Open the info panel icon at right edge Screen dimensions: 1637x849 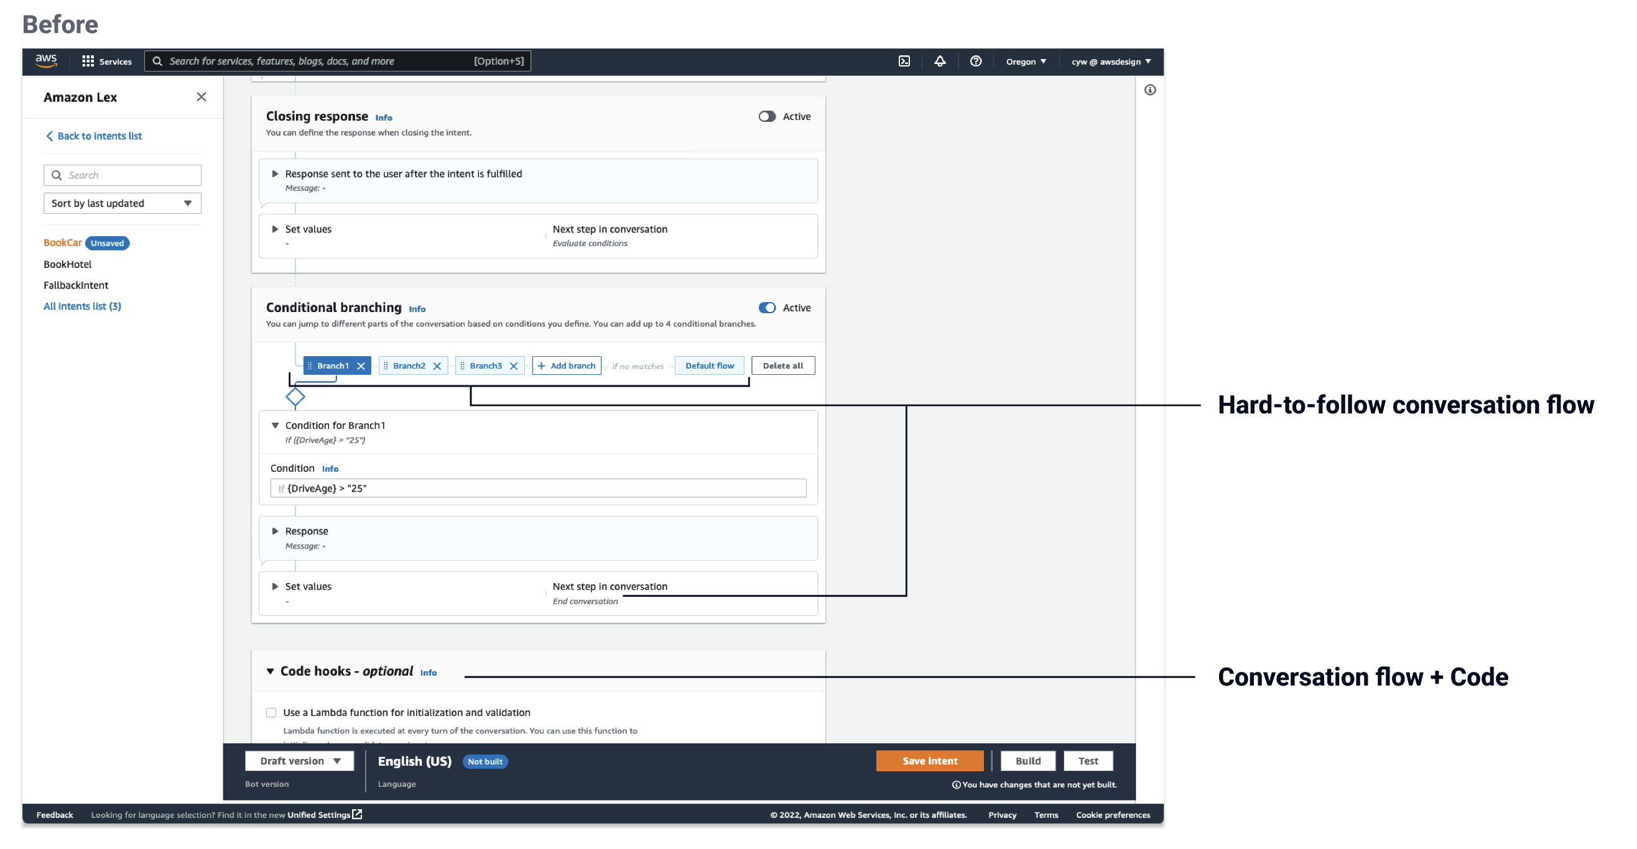point(1150,90)
